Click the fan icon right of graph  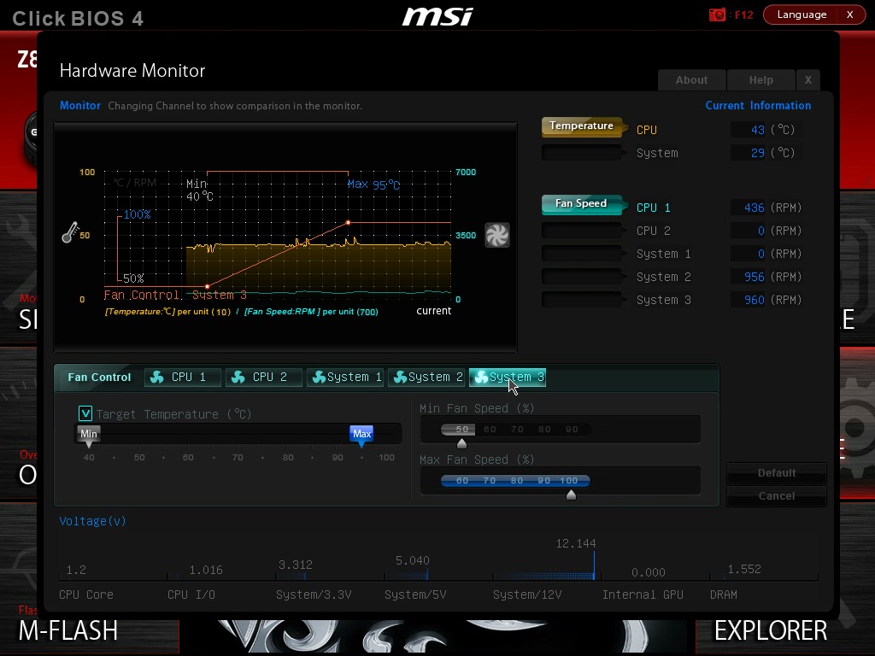click(496, 235)
